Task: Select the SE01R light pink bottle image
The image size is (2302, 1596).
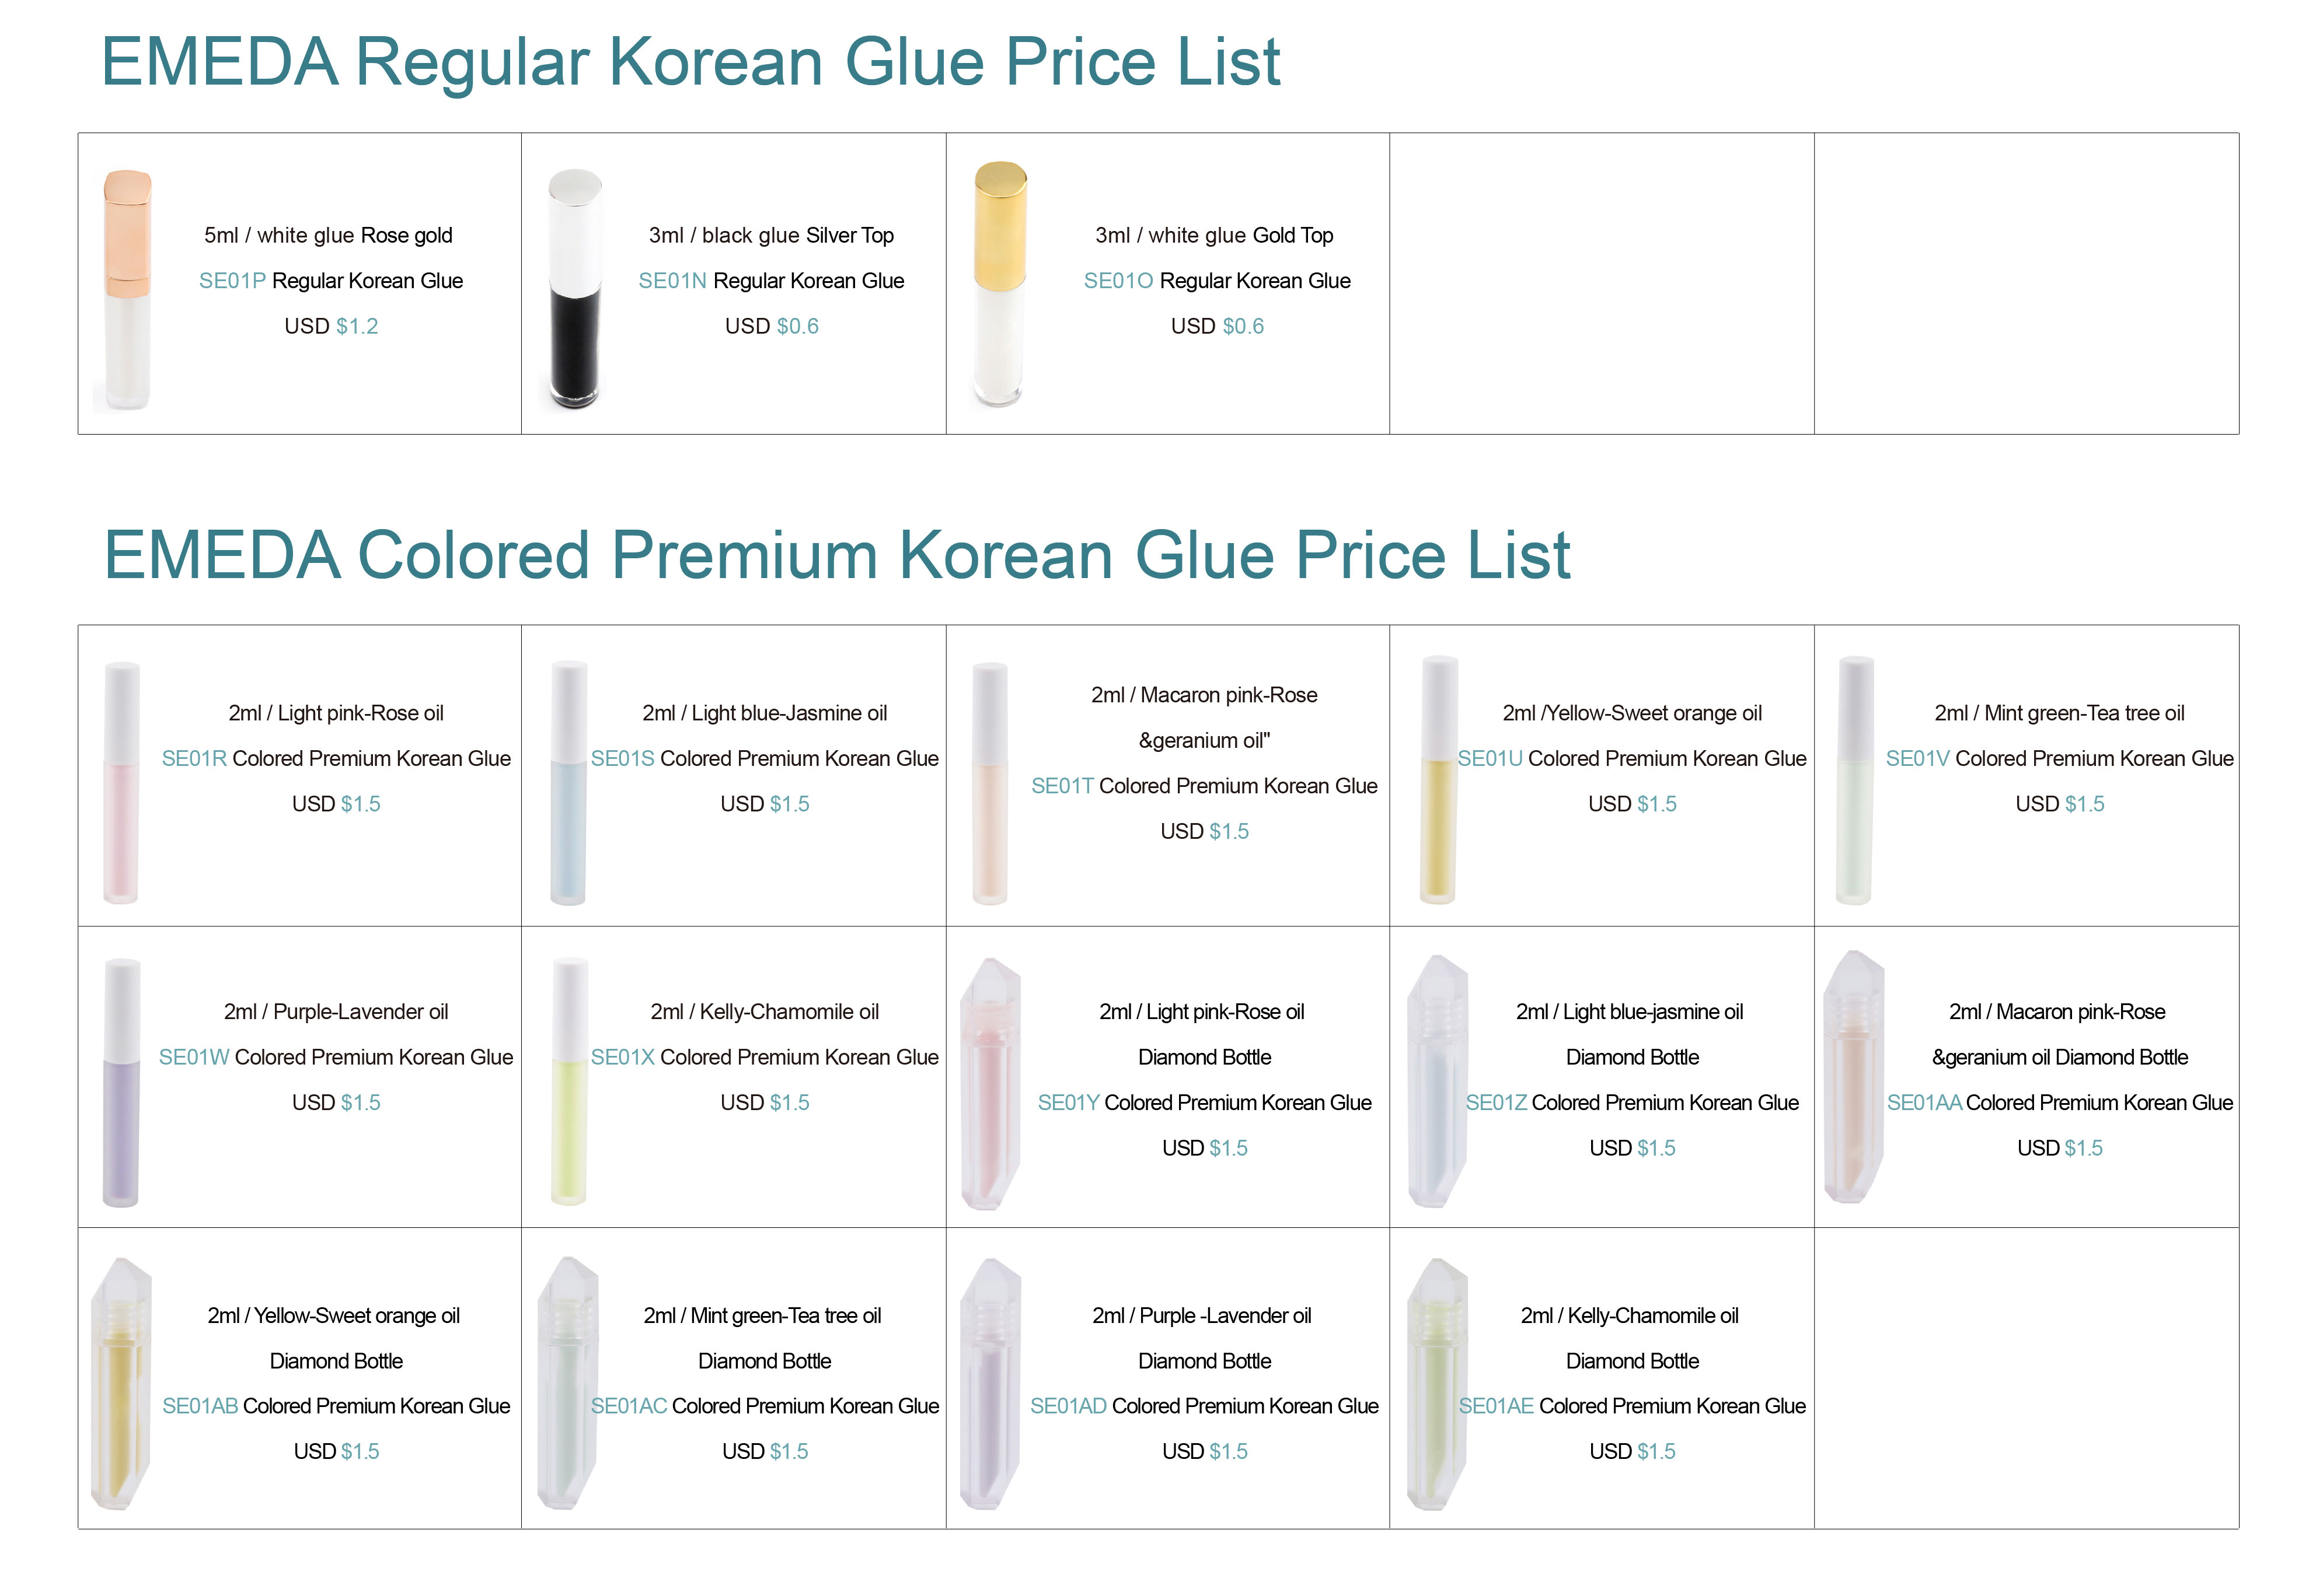Action: [x=121, y=782]
